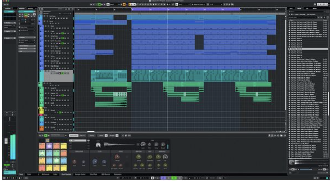The image size is (330, 181).
Task: Toggle green Read Automation on Piano track
Action: pos(62,33)
